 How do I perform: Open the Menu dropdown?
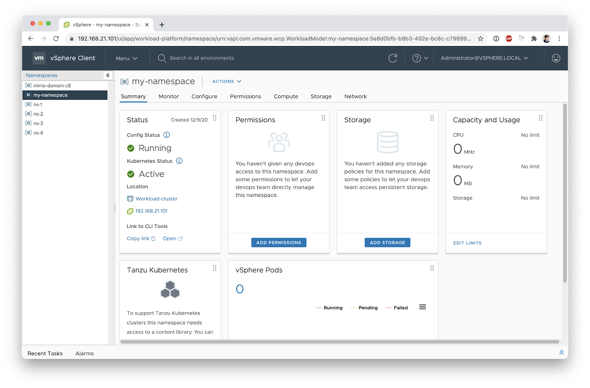coord(126,58)
